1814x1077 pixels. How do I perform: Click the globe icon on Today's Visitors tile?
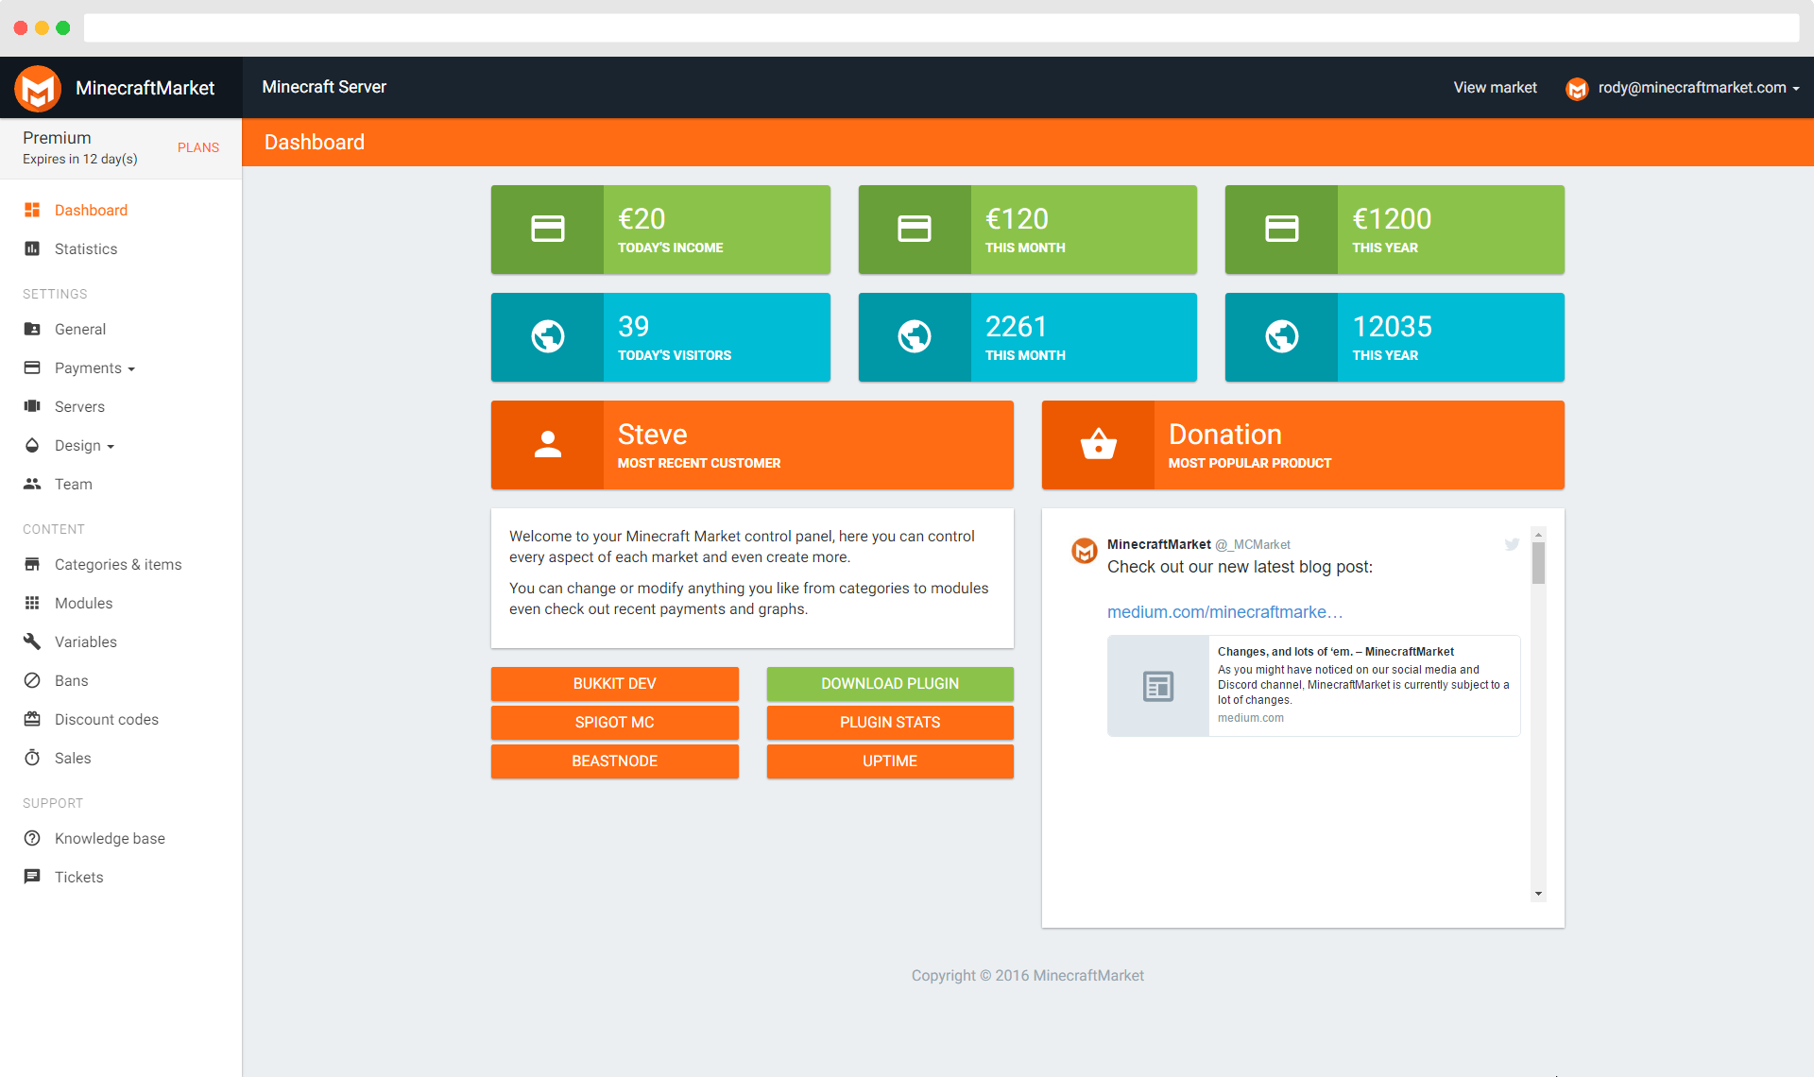pos(548,336)
